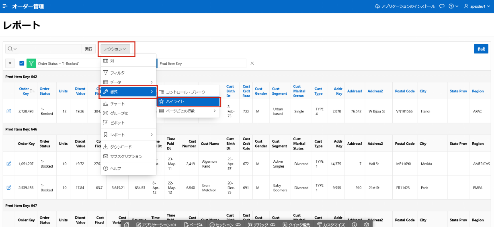Select フィルタ in the actions menu
The image size is (494, 227).
coord(128,73)
